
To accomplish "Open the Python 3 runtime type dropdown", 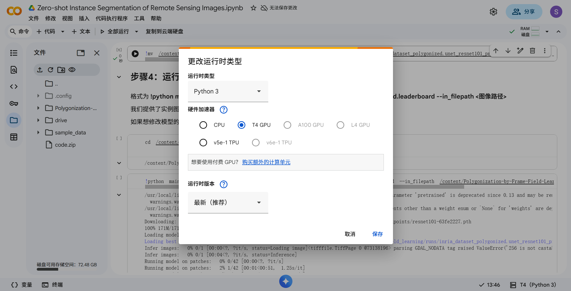I will pyautogui.click(x=228, y=91).
